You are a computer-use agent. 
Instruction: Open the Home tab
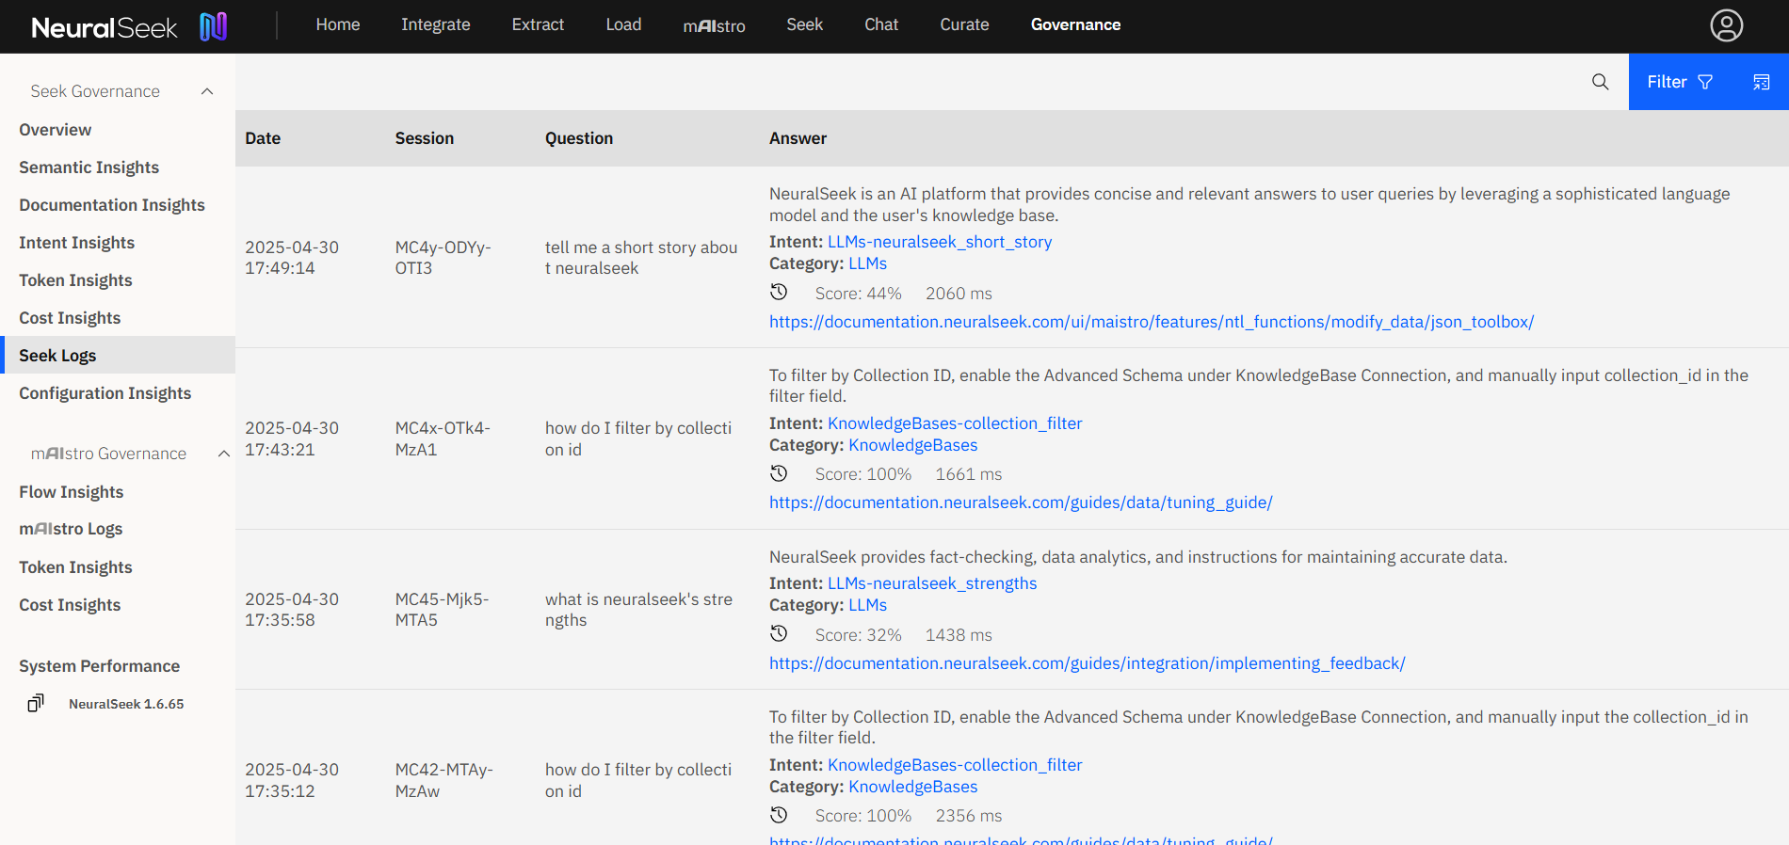pyautogui.click(x=338, y=24)
